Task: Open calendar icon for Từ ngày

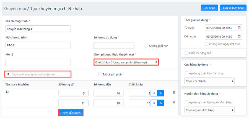Action: click(239, 28)
